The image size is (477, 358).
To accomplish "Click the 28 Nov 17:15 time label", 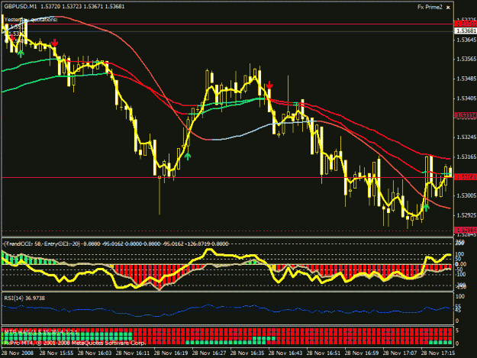I will (x=438, y=353).
